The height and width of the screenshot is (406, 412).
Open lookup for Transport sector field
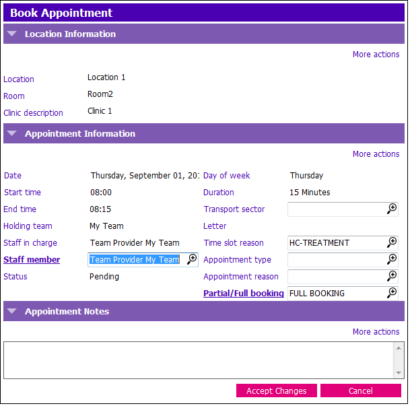392,209
